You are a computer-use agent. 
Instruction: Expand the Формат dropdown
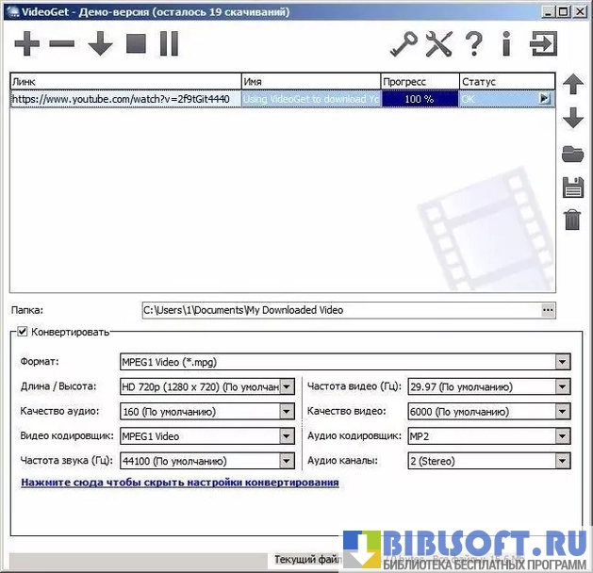pos(562,362)
